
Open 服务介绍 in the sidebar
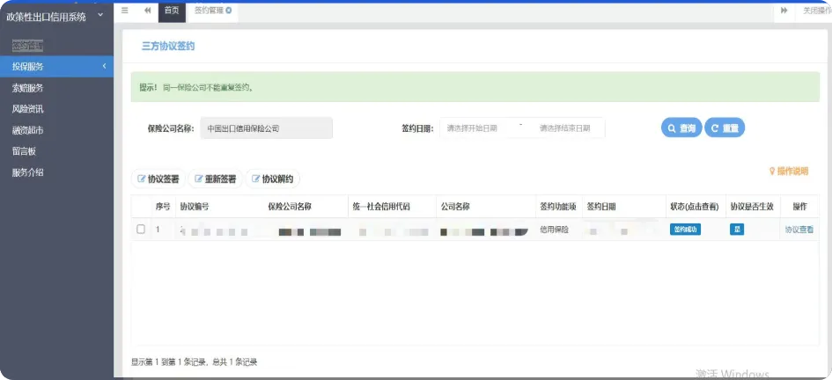[x=28, y=172]
